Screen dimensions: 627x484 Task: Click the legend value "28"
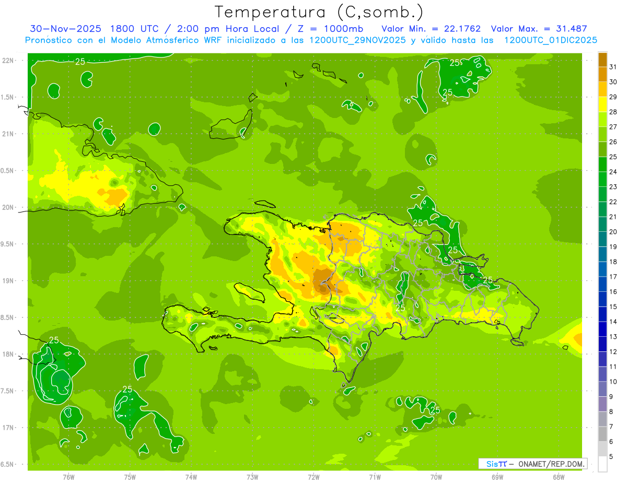613,112
